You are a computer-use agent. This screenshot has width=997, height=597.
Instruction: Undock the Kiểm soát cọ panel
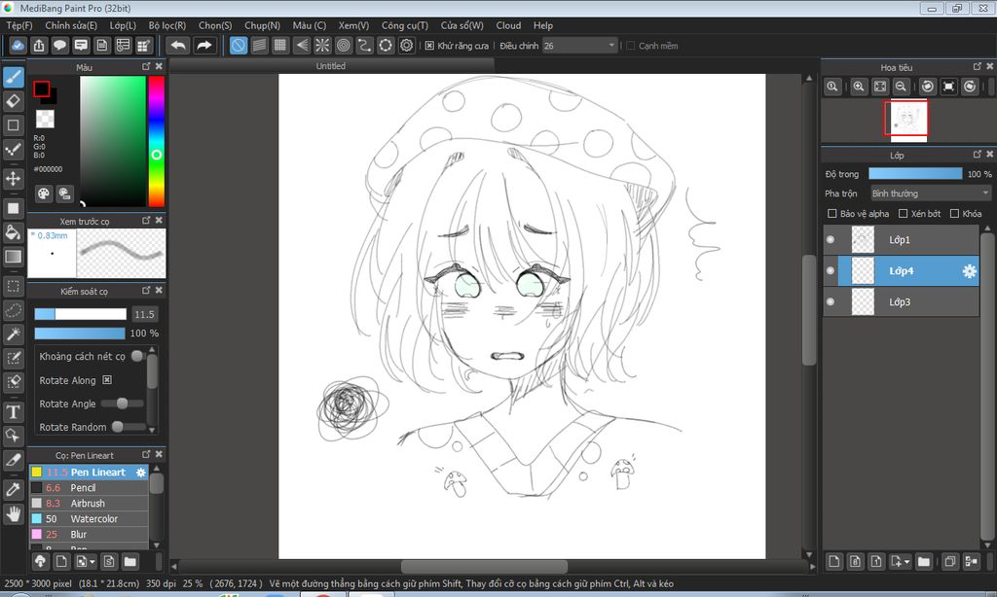146,291
